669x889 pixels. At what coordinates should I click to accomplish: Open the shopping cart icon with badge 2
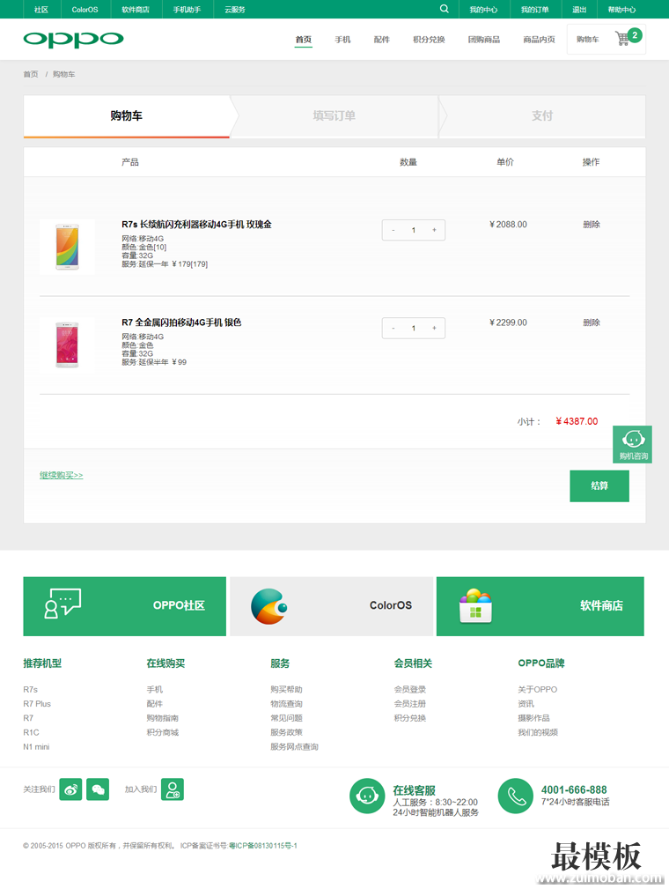click(628, 37)
